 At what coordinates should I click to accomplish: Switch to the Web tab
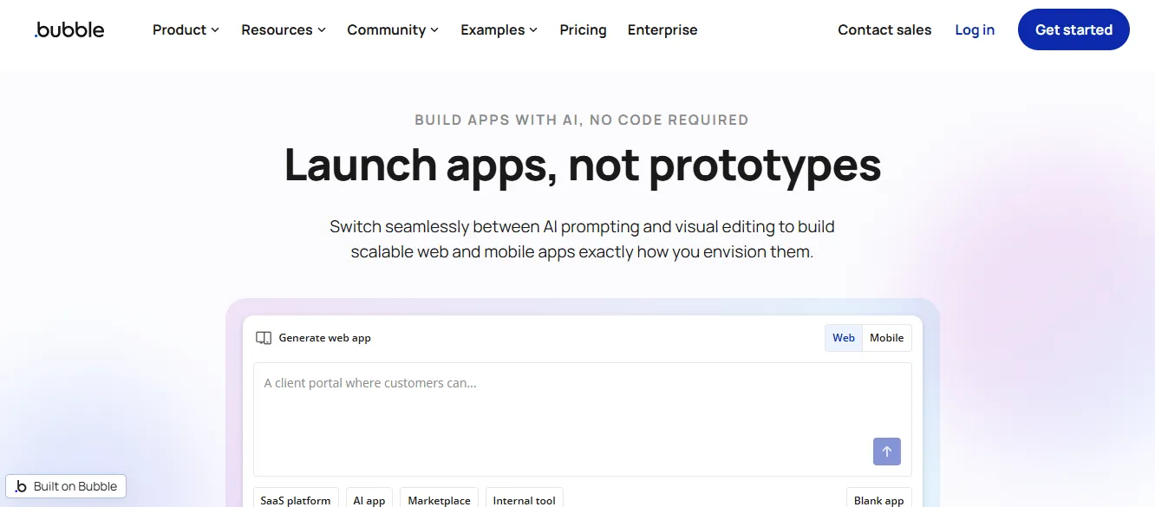(x=844, y=338)
